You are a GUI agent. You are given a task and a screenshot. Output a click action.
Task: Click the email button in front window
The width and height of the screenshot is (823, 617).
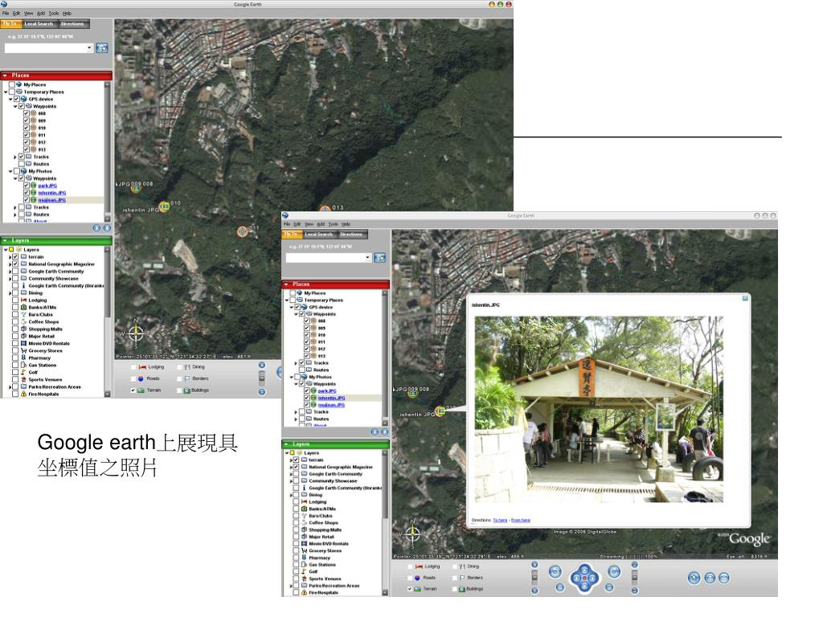724,578
